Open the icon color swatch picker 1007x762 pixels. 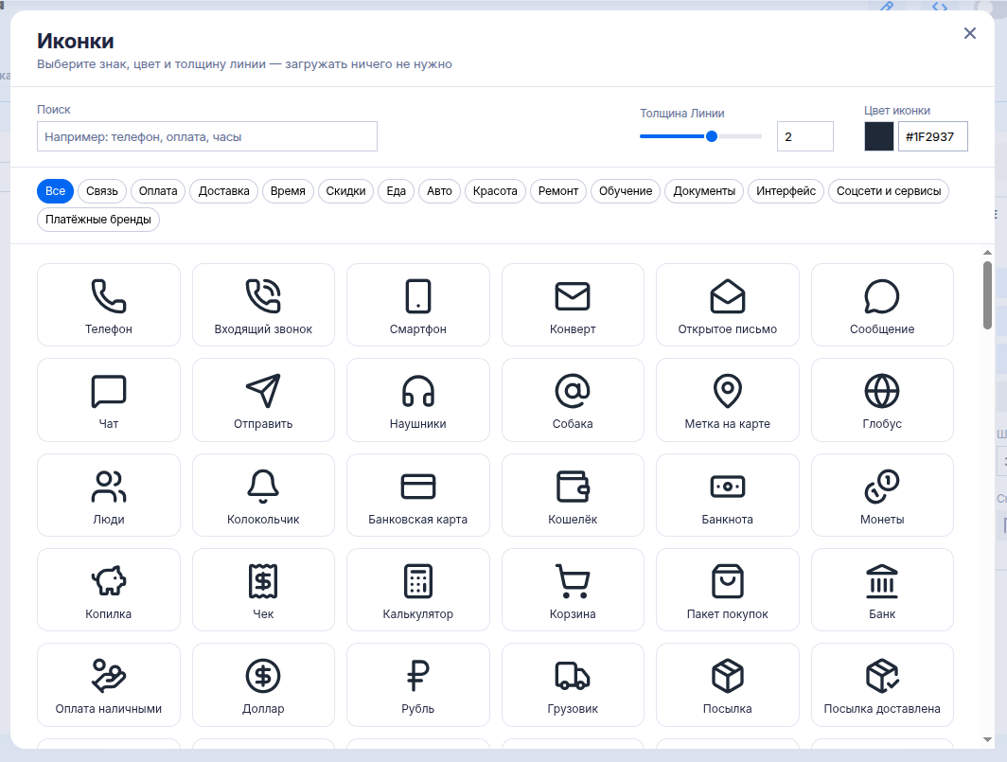coord(879,137)
